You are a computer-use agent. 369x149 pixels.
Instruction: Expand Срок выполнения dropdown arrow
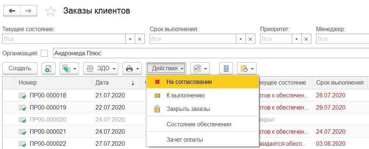241,39
